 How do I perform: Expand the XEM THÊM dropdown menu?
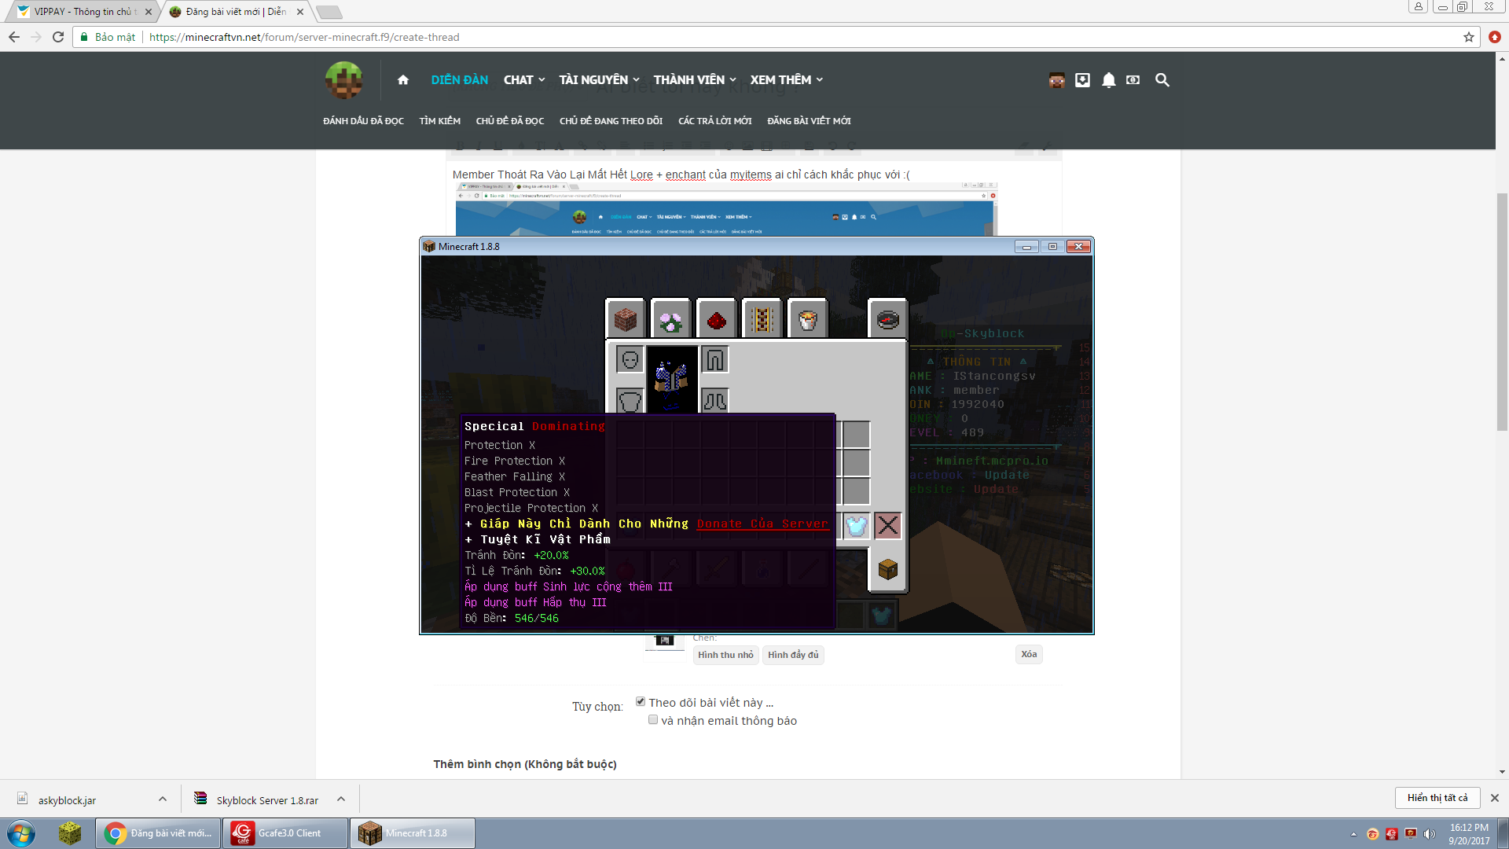787,79
